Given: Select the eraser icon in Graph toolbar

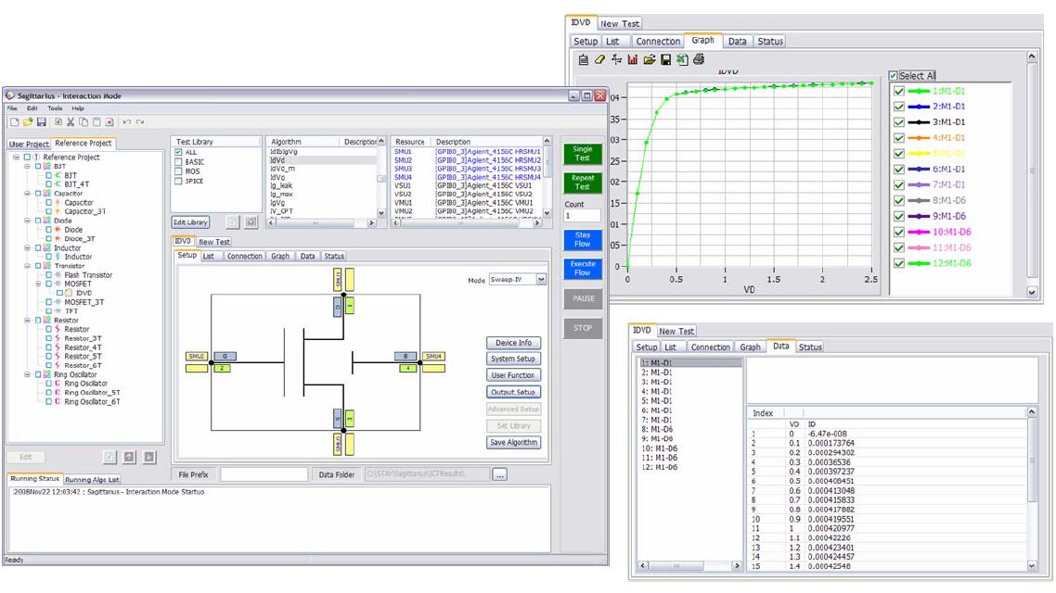Looking at the screenshot, I should [x=599, y=60].
